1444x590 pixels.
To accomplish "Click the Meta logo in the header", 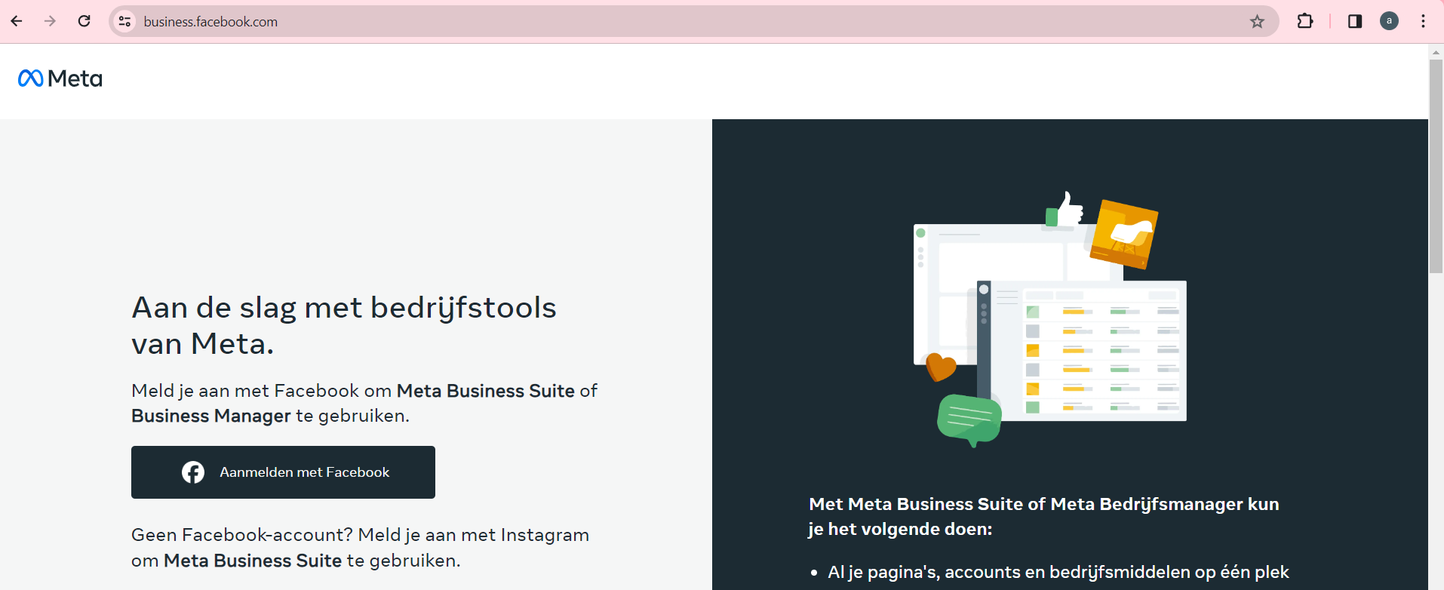I will 60,78.
